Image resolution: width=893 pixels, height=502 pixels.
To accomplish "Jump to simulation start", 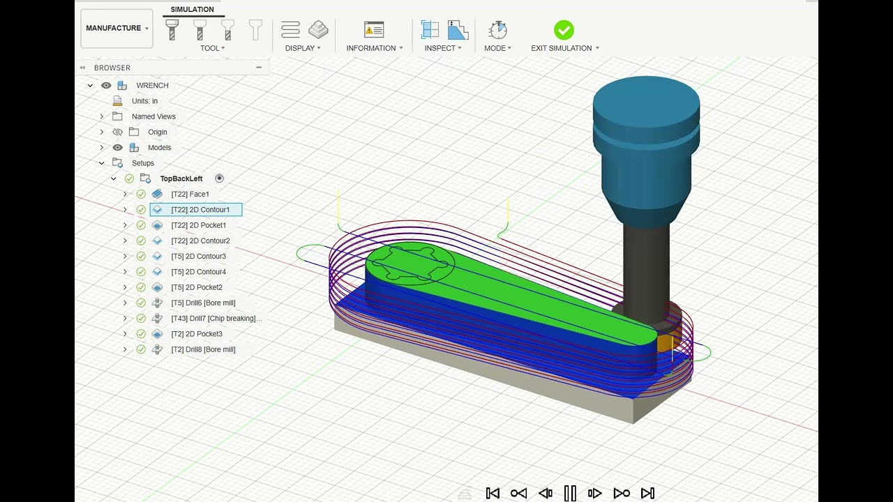I will (493, 493).
